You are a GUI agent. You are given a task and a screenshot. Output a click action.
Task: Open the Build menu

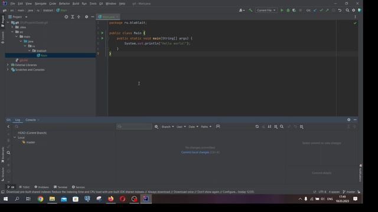pos(76,4)
